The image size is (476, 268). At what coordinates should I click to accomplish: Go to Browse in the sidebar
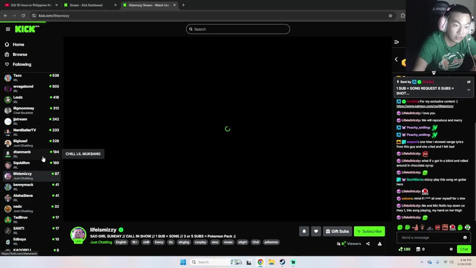20,54
